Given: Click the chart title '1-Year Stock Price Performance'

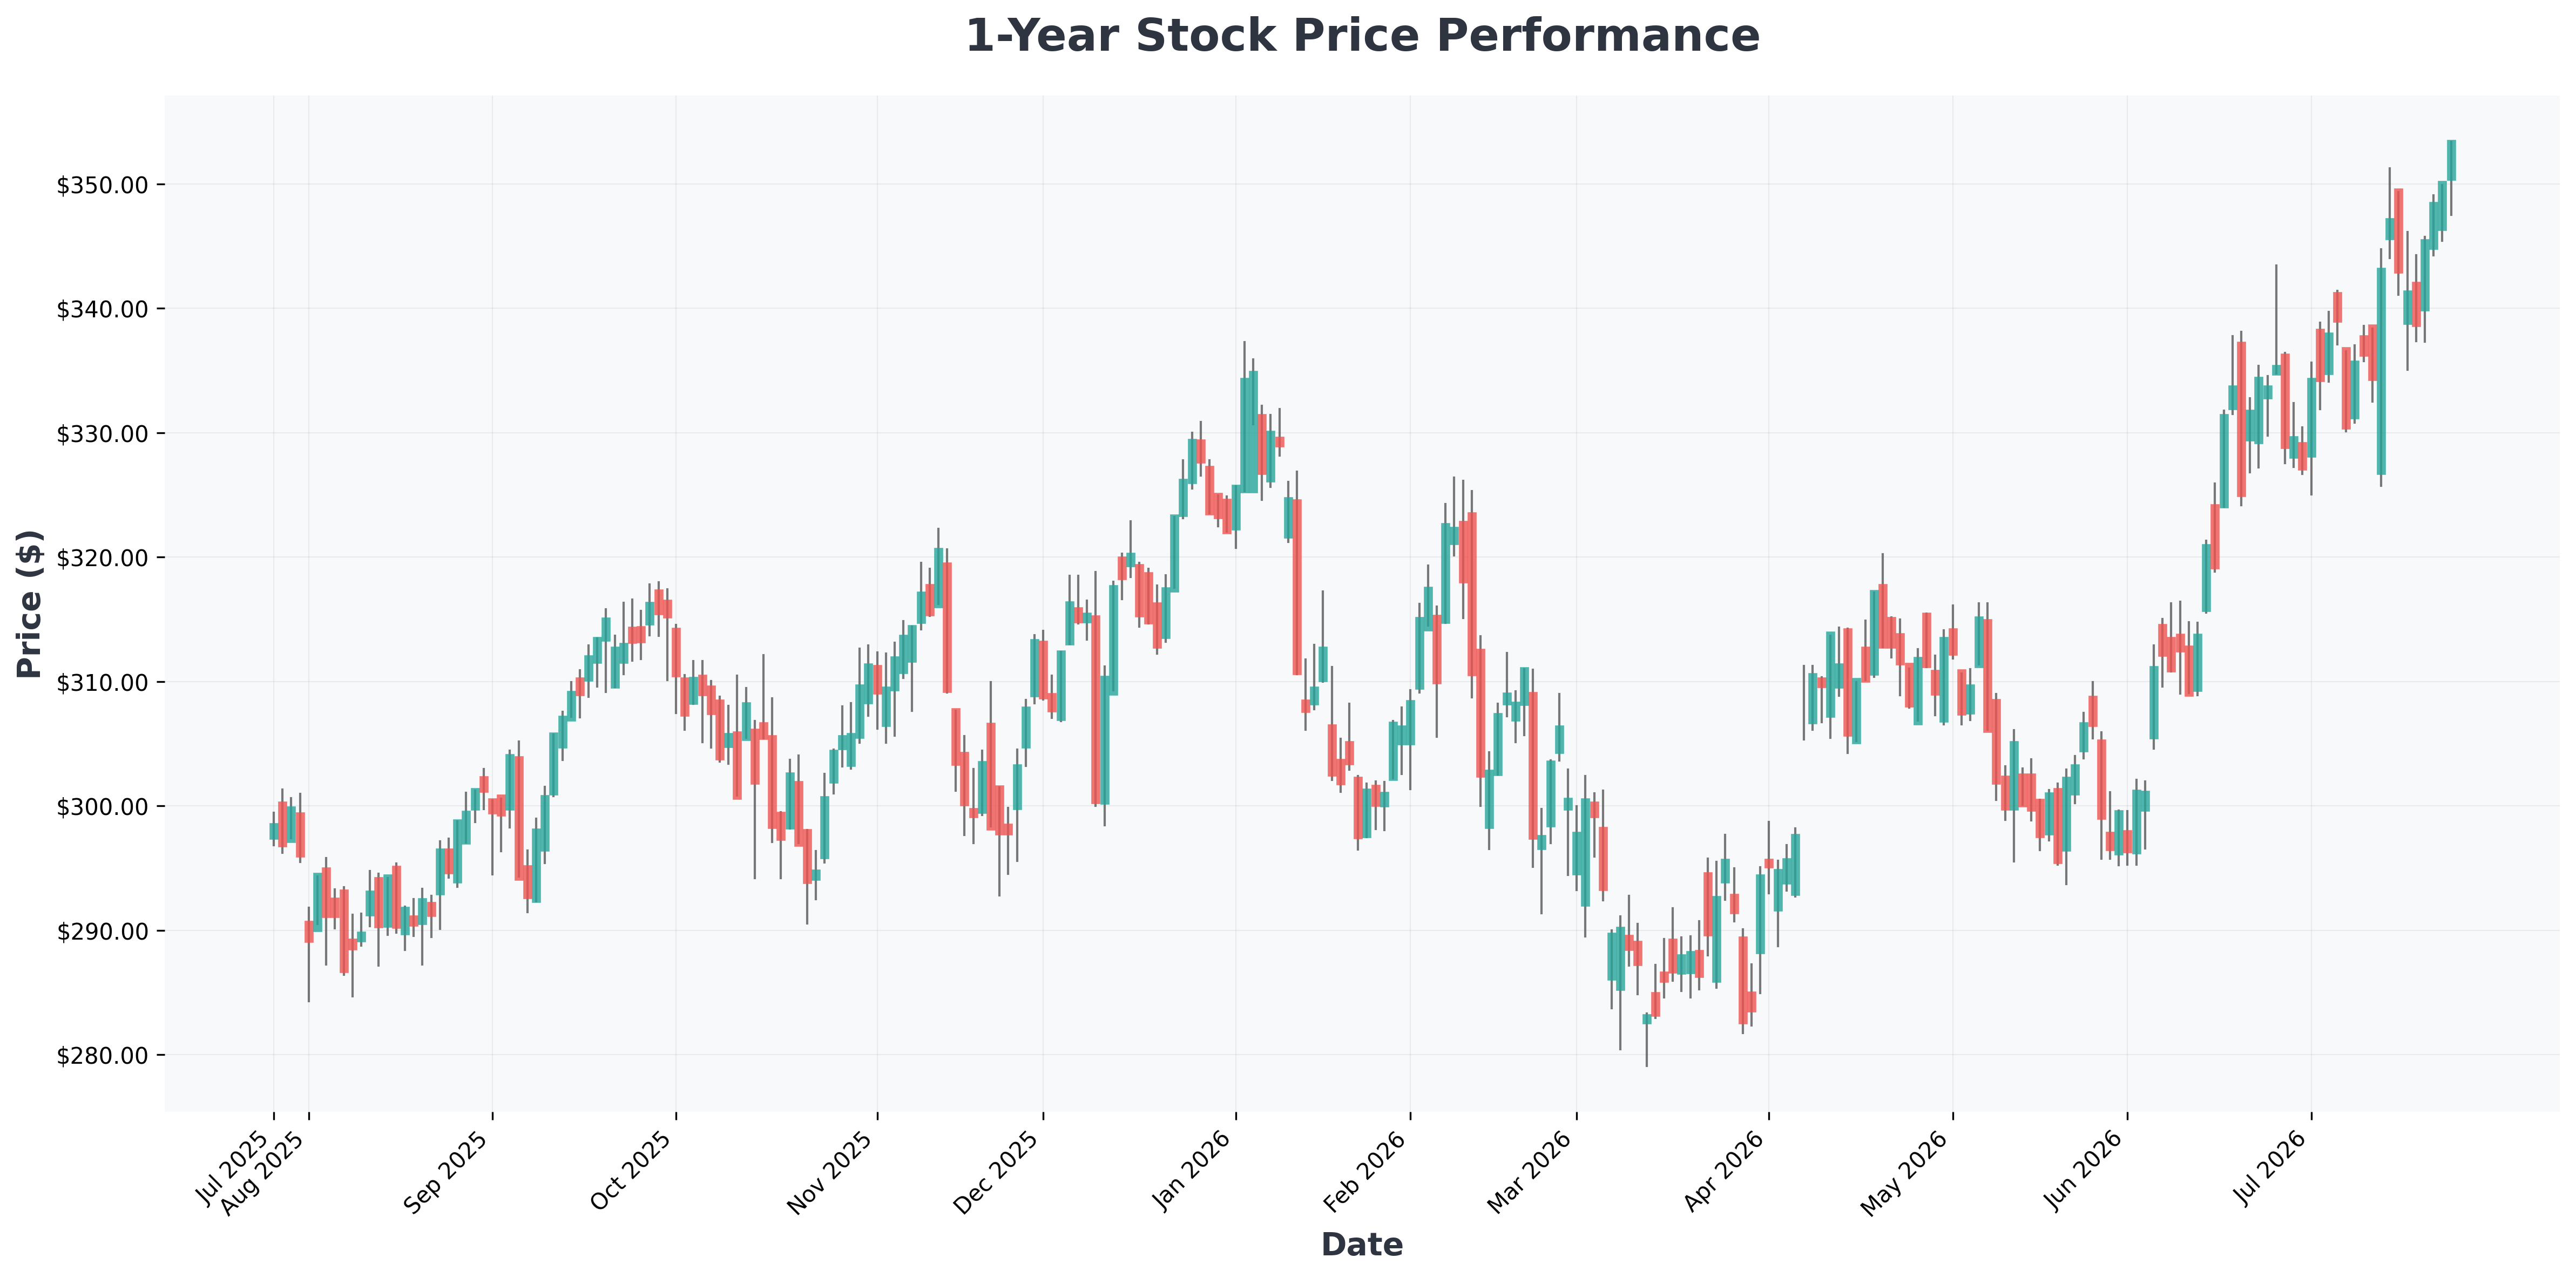Looking at the screenshot, I should (x=1361, y=36).
